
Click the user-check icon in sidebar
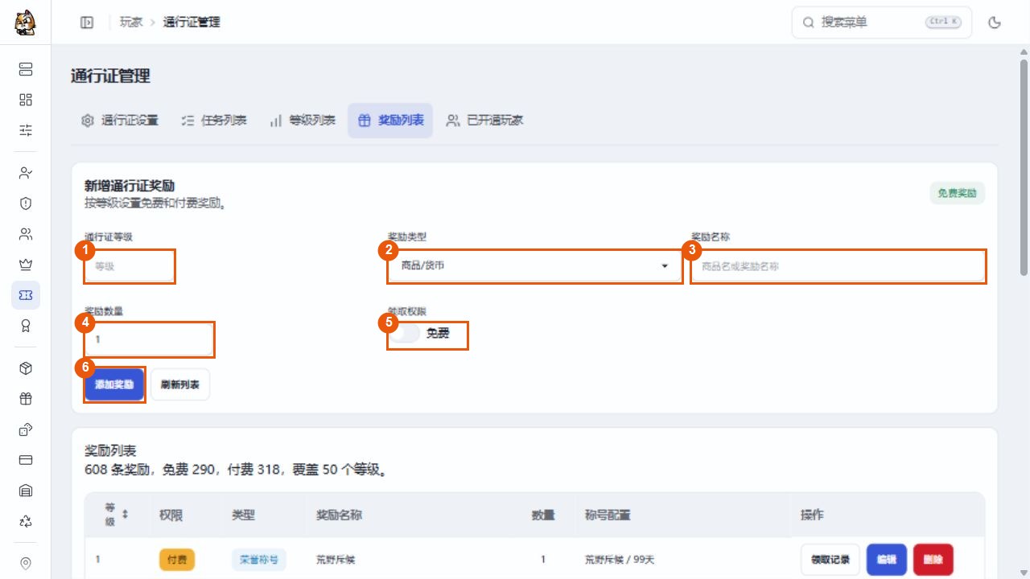26,173
